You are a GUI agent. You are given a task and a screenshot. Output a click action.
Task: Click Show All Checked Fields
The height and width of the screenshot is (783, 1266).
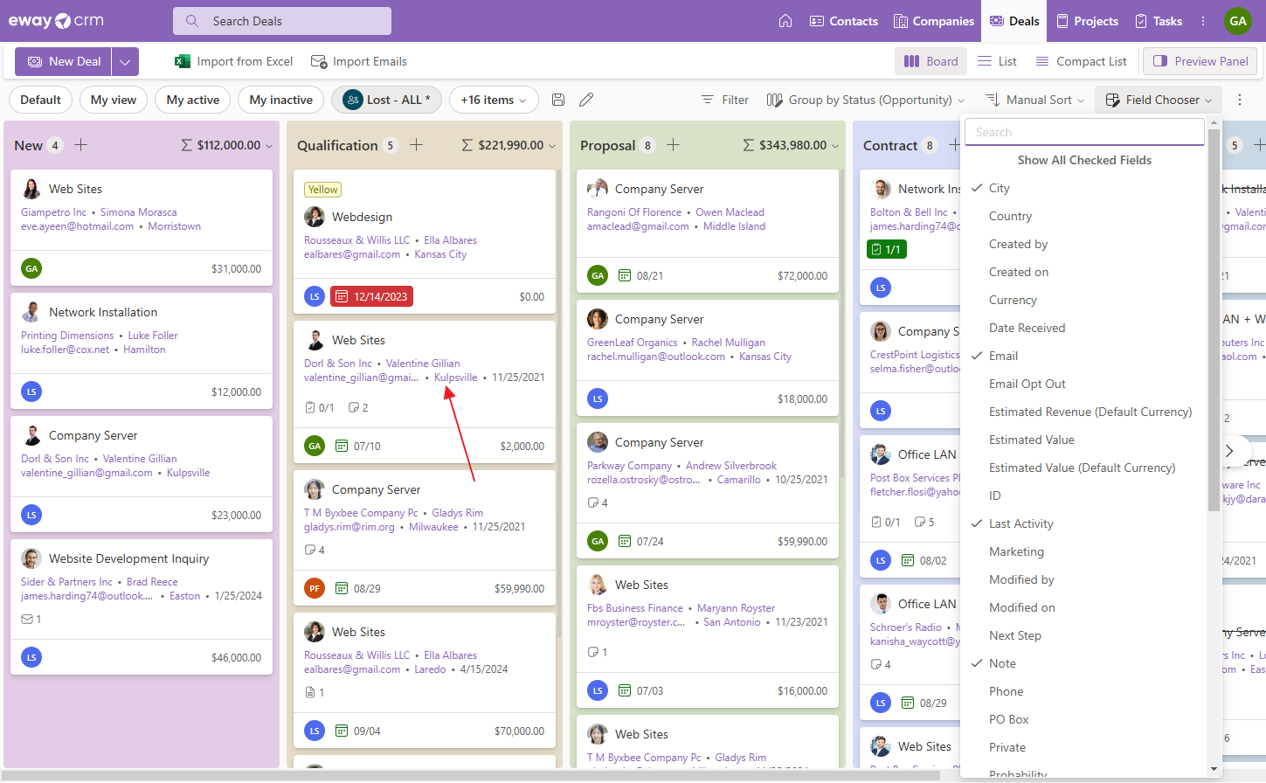(1084, 160)
